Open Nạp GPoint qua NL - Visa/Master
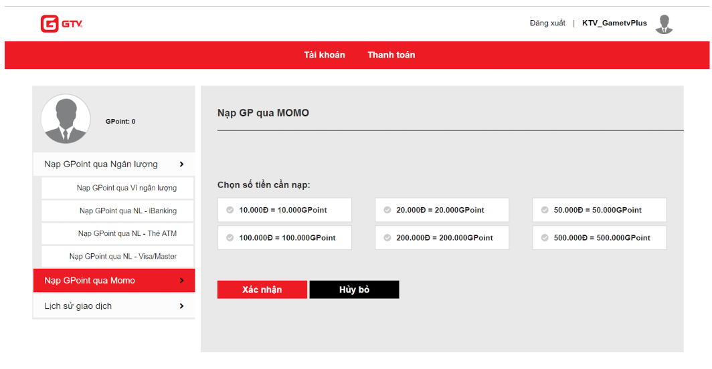712x369 pixels. coord(118,256)
